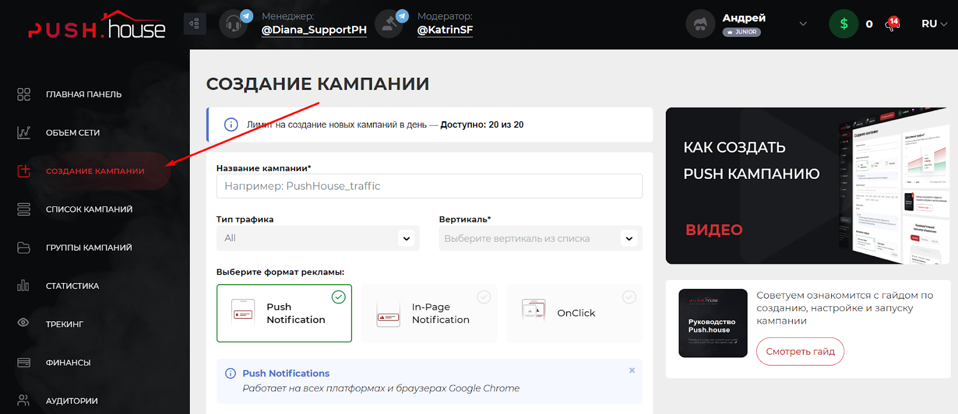Open the Как создать push кампанию banner

[808, 185]
